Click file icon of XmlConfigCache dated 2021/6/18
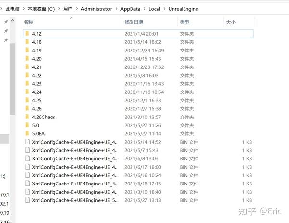 tap(27, 184)
